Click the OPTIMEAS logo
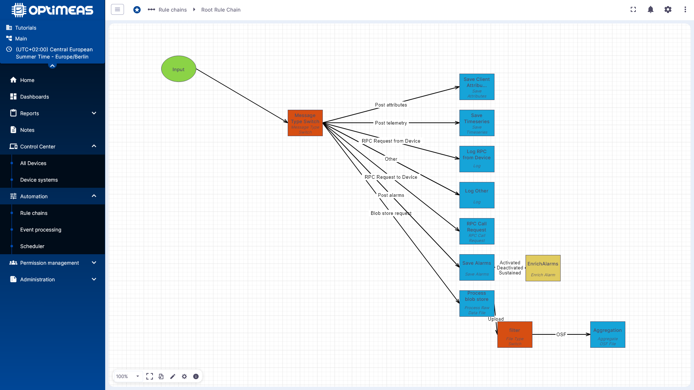The width and height of the screenshot is (694, 390). click(52, 10)
